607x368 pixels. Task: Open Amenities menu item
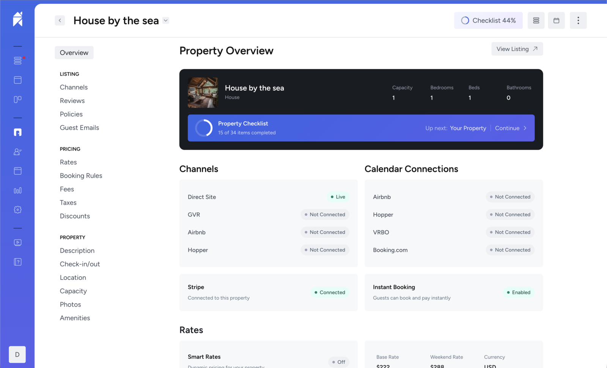point(75,318)
